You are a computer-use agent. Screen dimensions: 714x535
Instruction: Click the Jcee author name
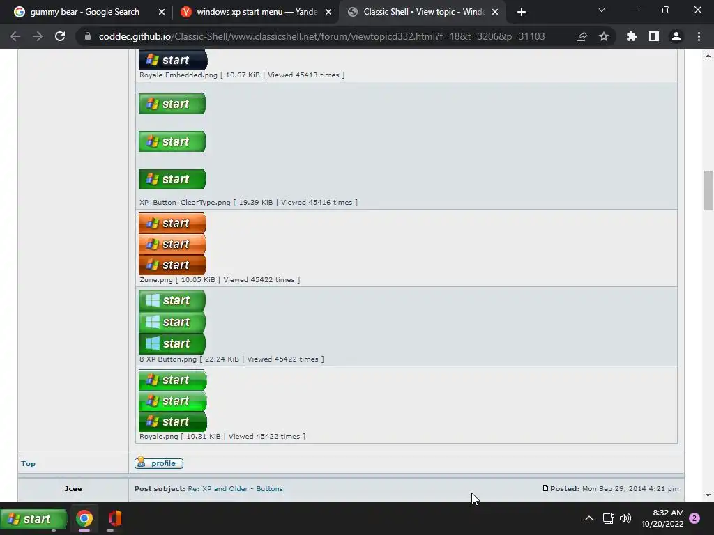(73, 488)
